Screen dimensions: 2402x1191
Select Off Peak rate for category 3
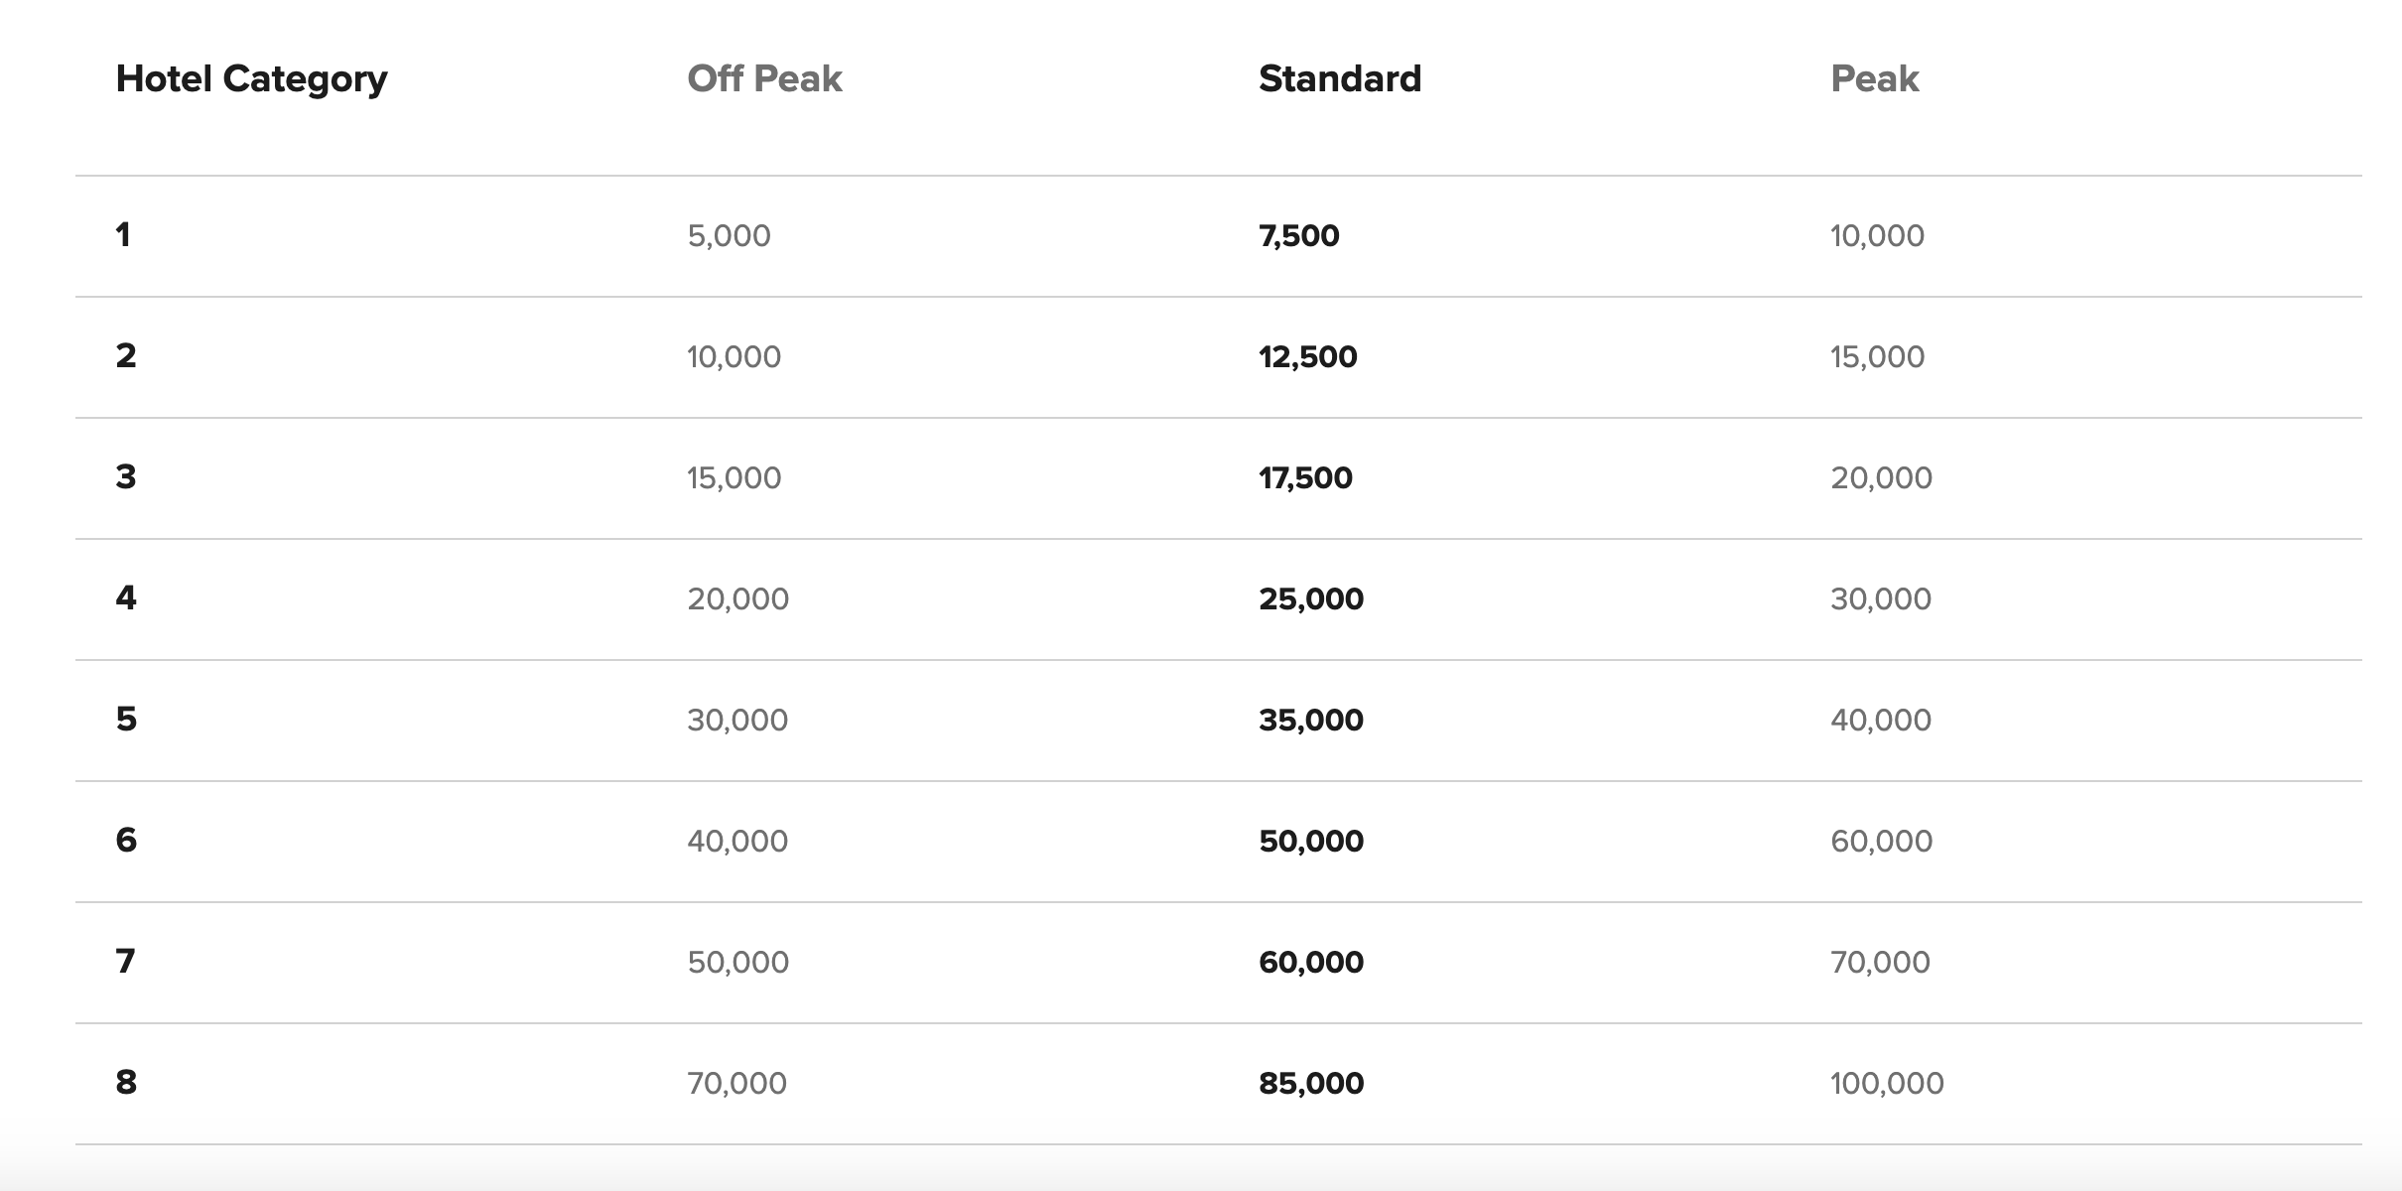[734, 478]
